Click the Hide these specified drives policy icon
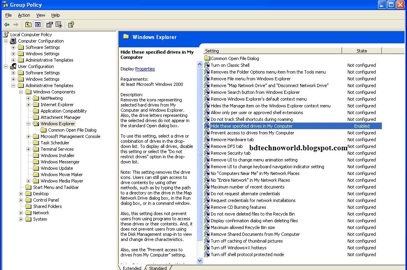 point(207,126)
